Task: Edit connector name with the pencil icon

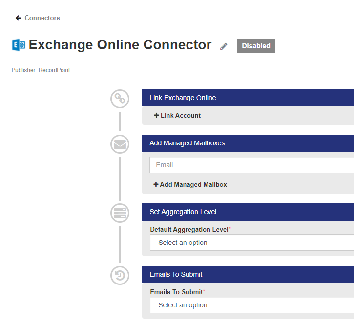Action: 224,46
